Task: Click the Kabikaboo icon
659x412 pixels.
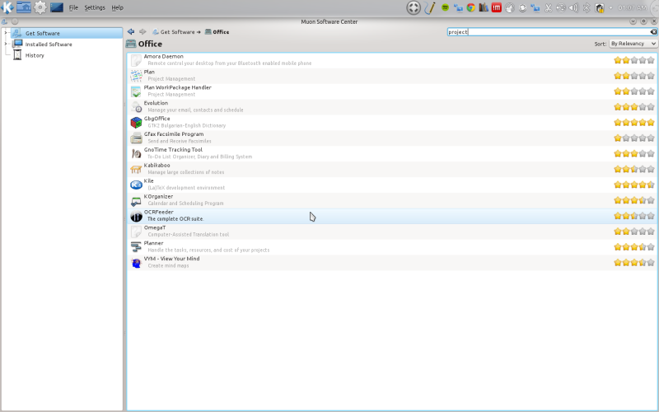Action: tap(136, 170)
